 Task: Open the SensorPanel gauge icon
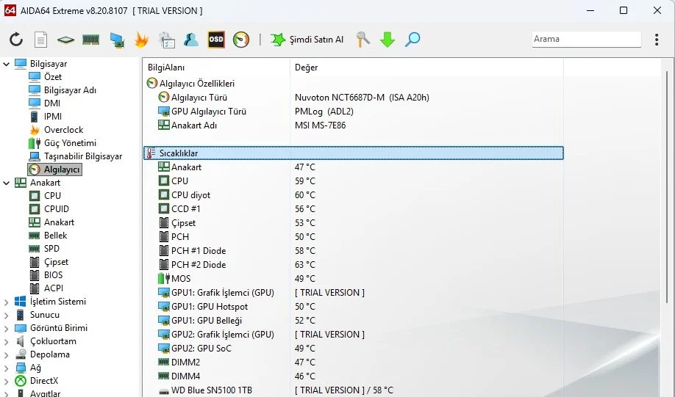click(241, 40)
